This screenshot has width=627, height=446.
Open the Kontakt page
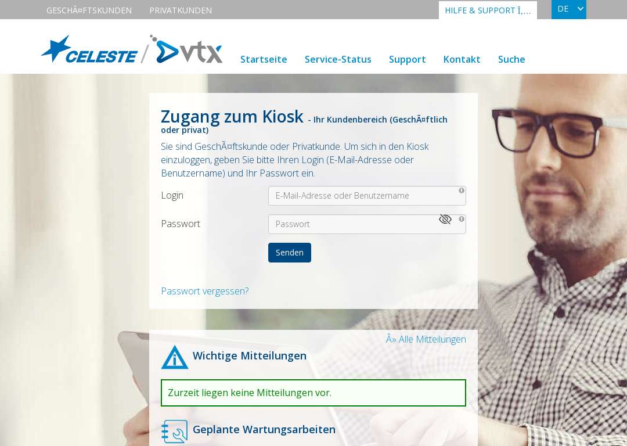(x=462, y=59)
